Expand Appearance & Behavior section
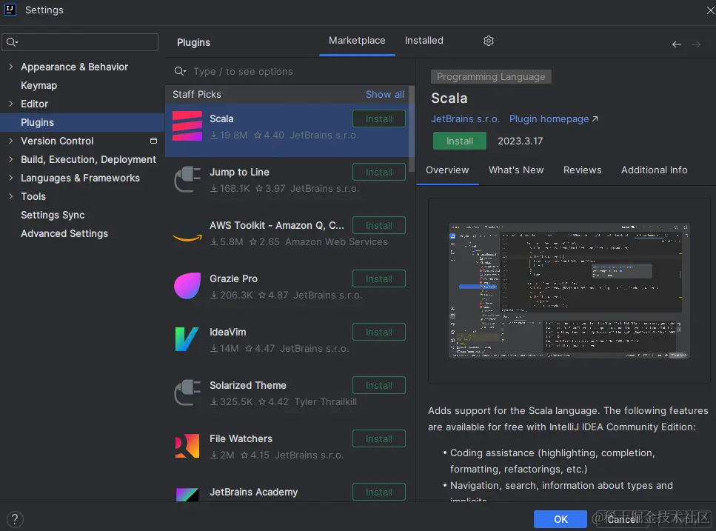The height and width of the screenshot is (531, 716). (10, 67)
